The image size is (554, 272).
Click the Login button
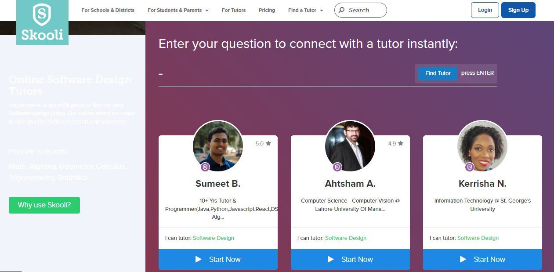(485, 10)
